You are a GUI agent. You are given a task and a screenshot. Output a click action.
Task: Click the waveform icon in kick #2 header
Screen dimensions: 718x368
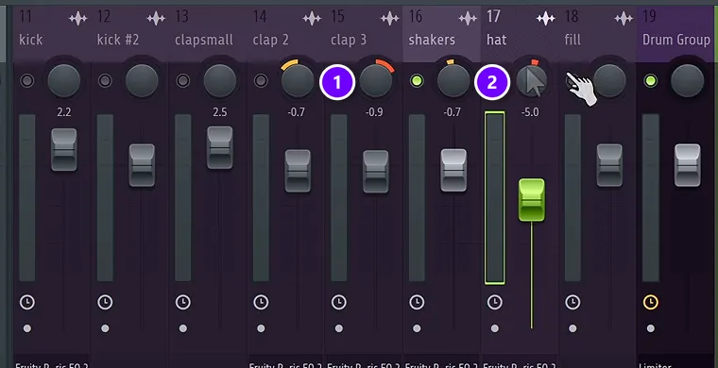pos(156,19)
